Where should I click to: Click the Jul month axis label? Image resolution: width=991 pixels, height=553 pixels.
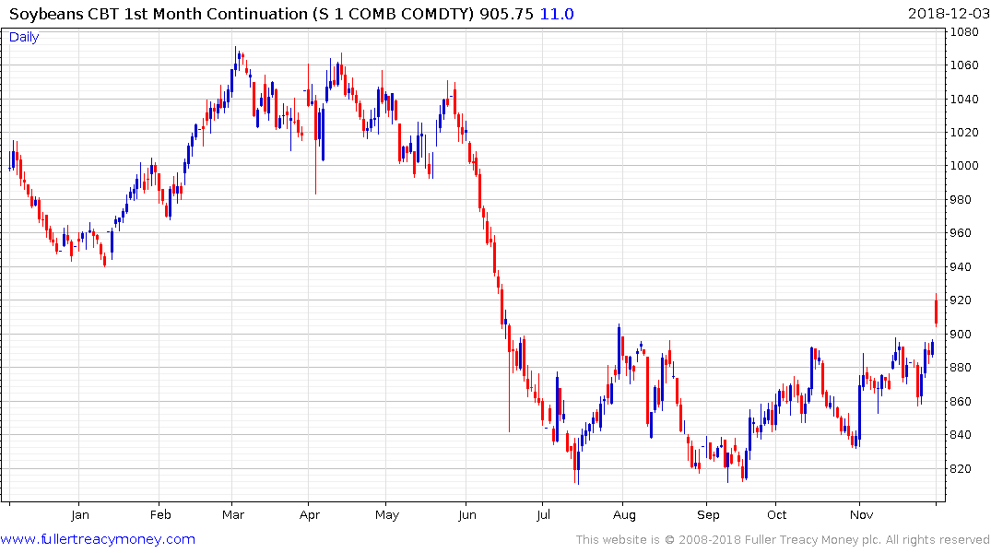click(543, 515)
